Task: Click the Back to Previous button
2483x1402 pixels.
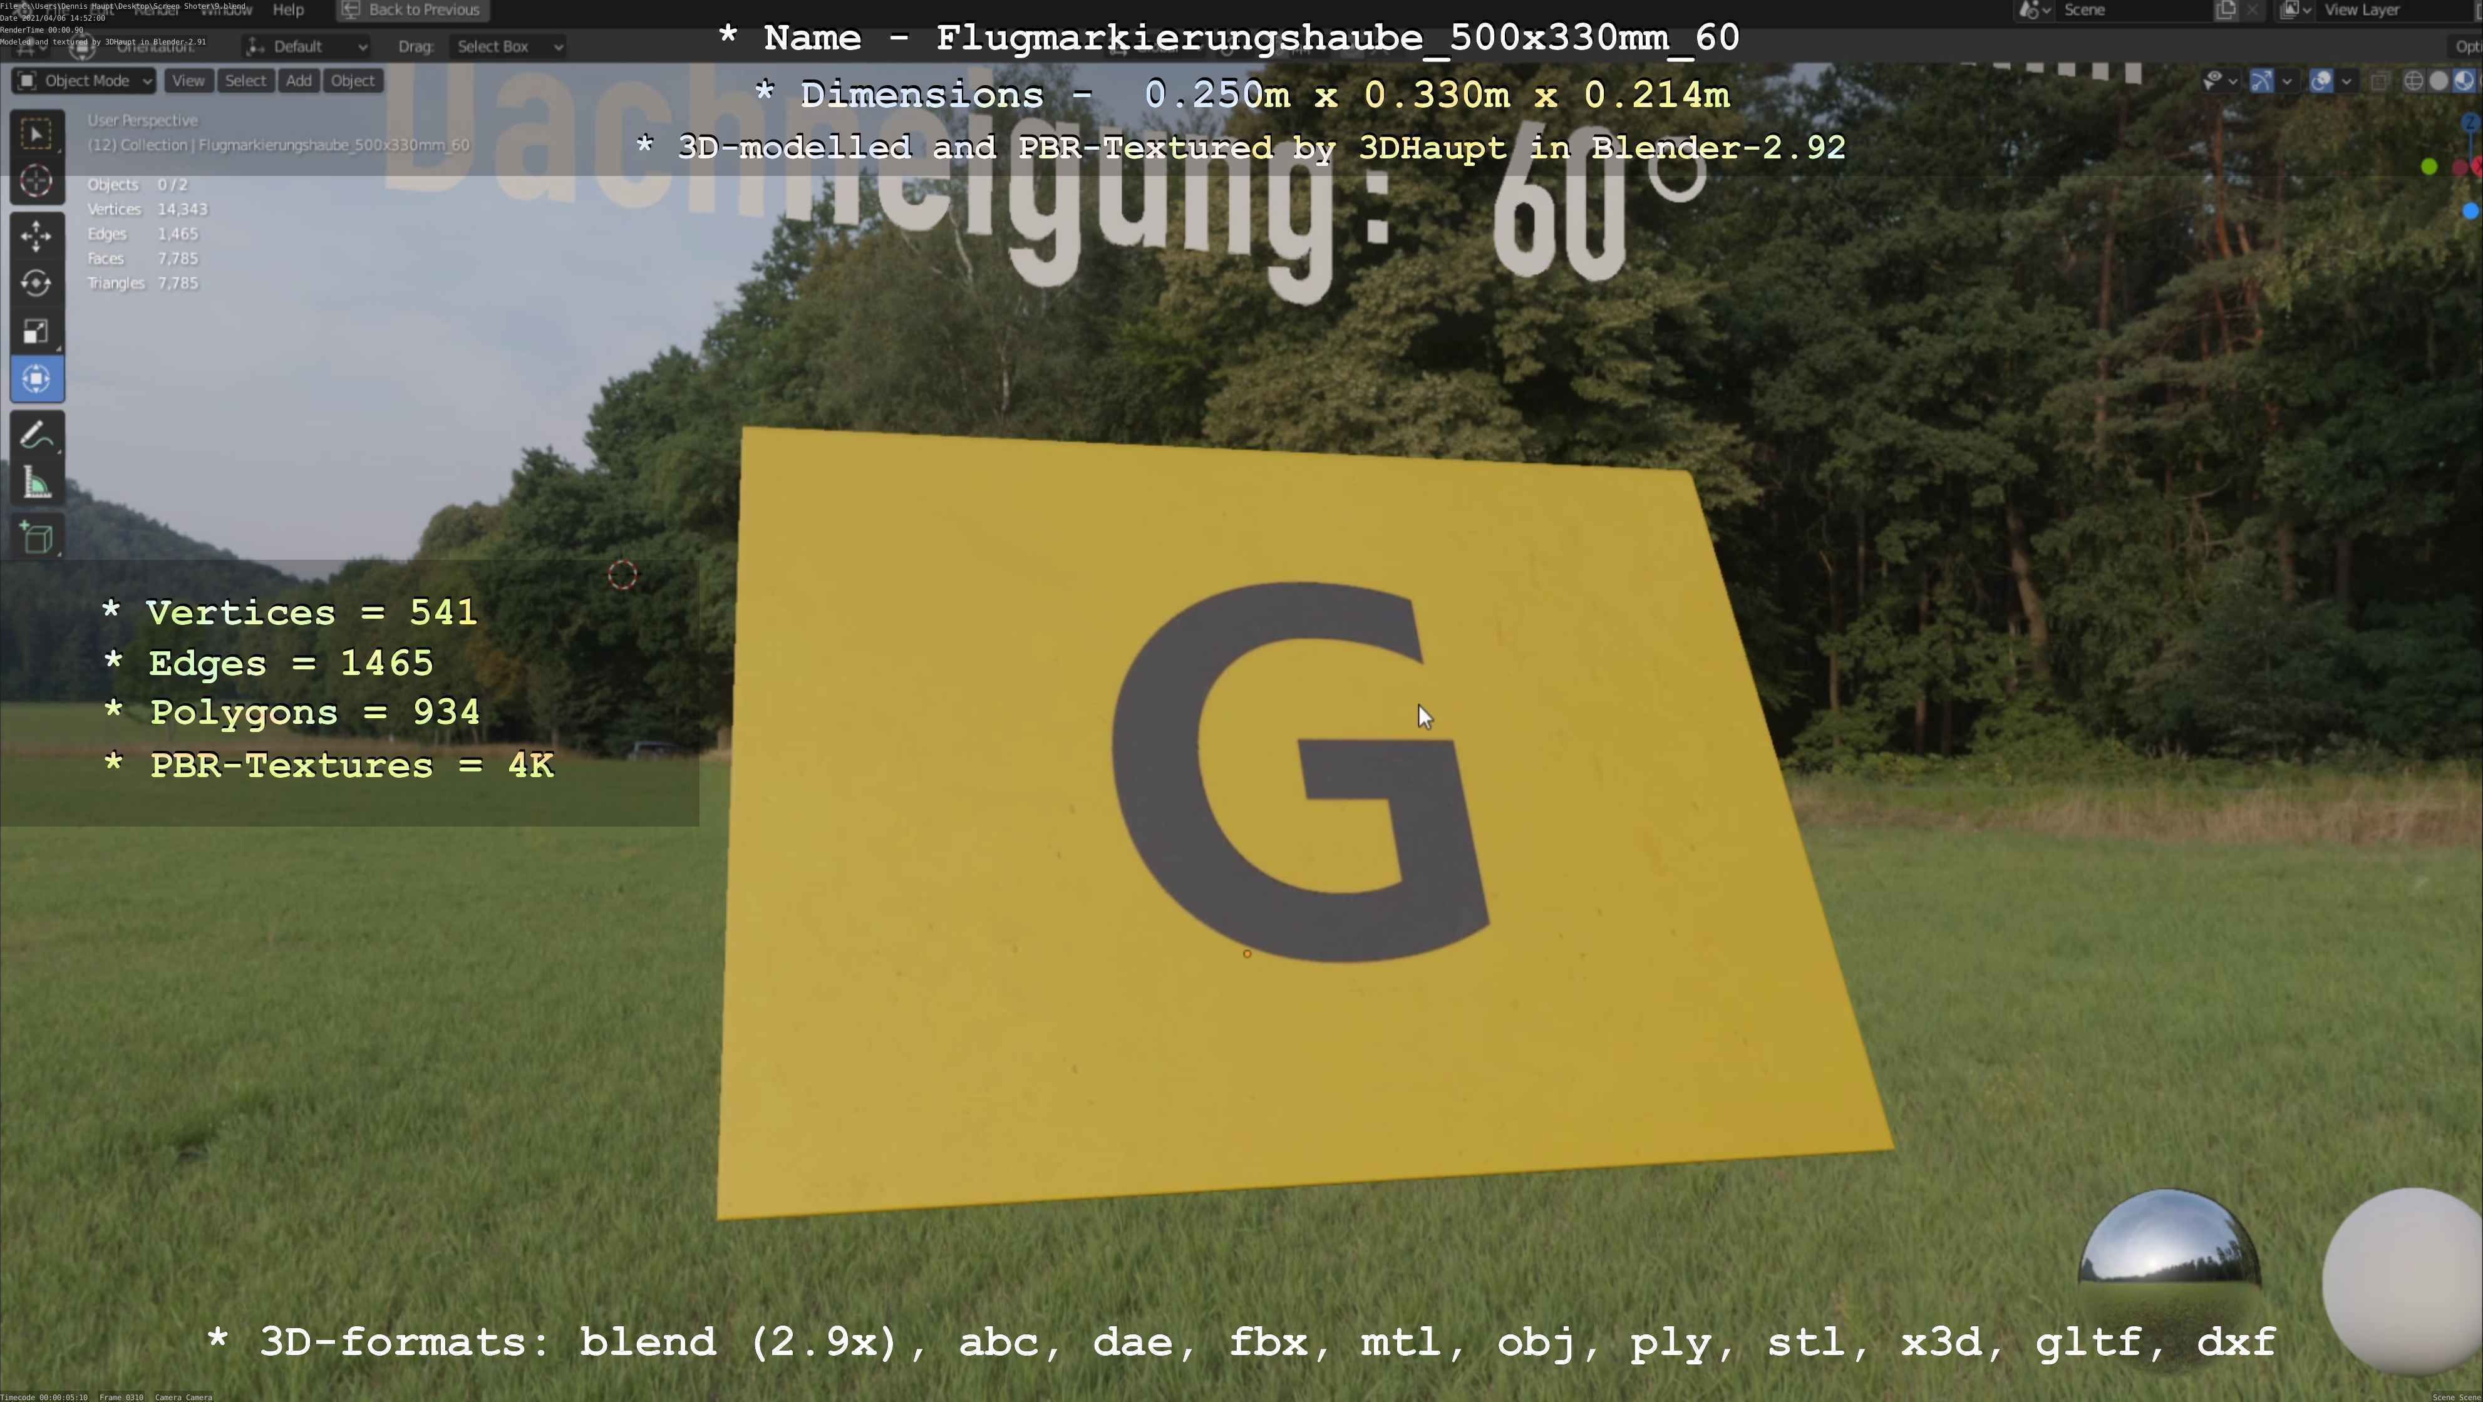Action: pos(413,9)
